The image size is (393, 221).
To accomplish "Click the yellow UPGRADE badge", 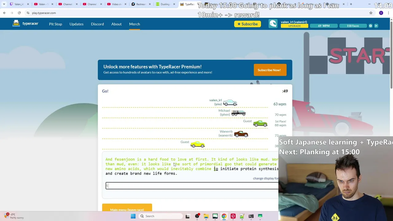I will click(294, 26).
